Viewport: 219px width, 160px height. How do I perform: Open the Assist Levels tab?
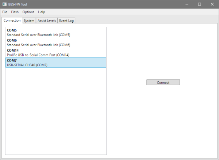click(x=46, y=21)
